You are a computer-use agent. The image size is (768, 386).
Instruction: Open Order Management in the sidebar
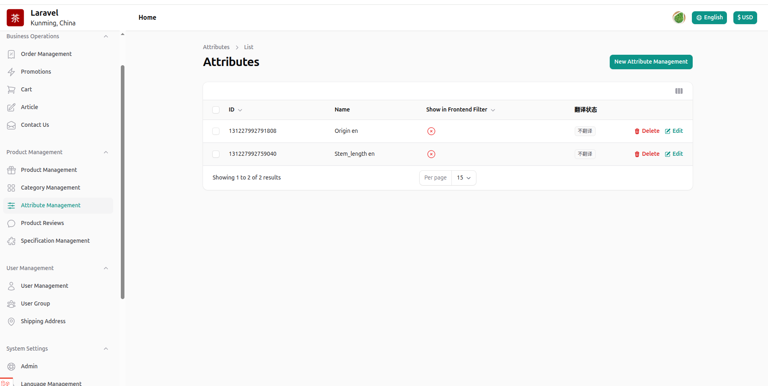(x=46, y=54)
